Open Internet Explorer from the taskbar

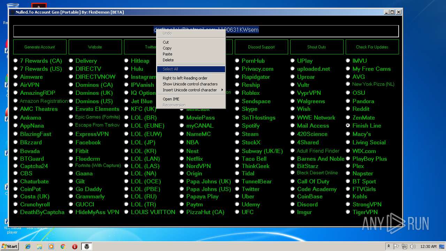click(28, 246)
